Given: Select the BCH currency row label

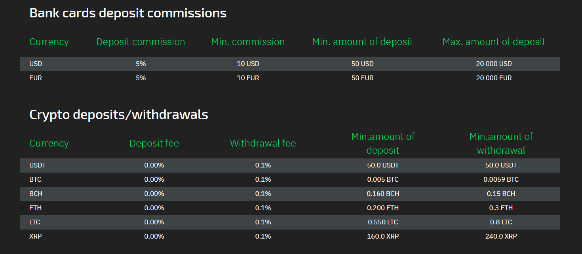Looking at the screenshot, I should coord(36,194).
